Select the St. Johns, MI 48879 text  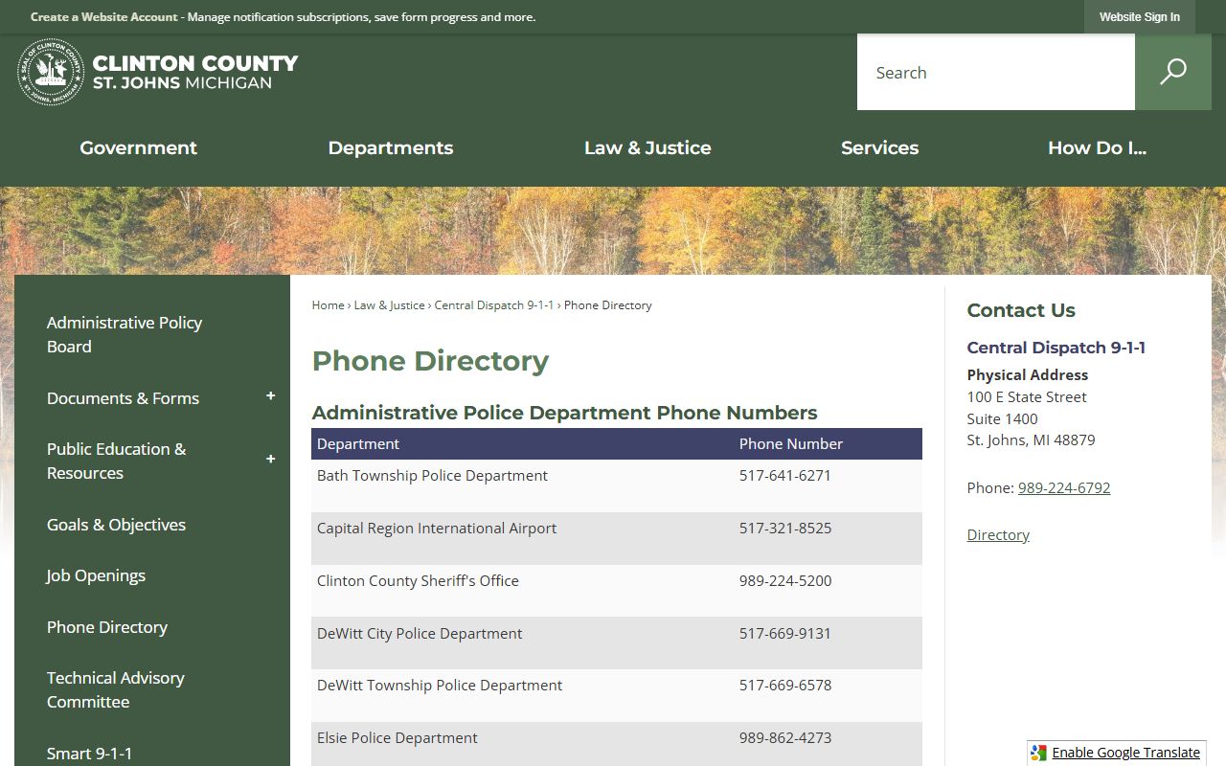(1032, 440)
